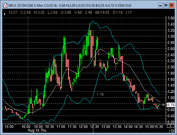Click the 2:49 countdown readout
This screenshot has width=177, height=135.
(88, 12)
